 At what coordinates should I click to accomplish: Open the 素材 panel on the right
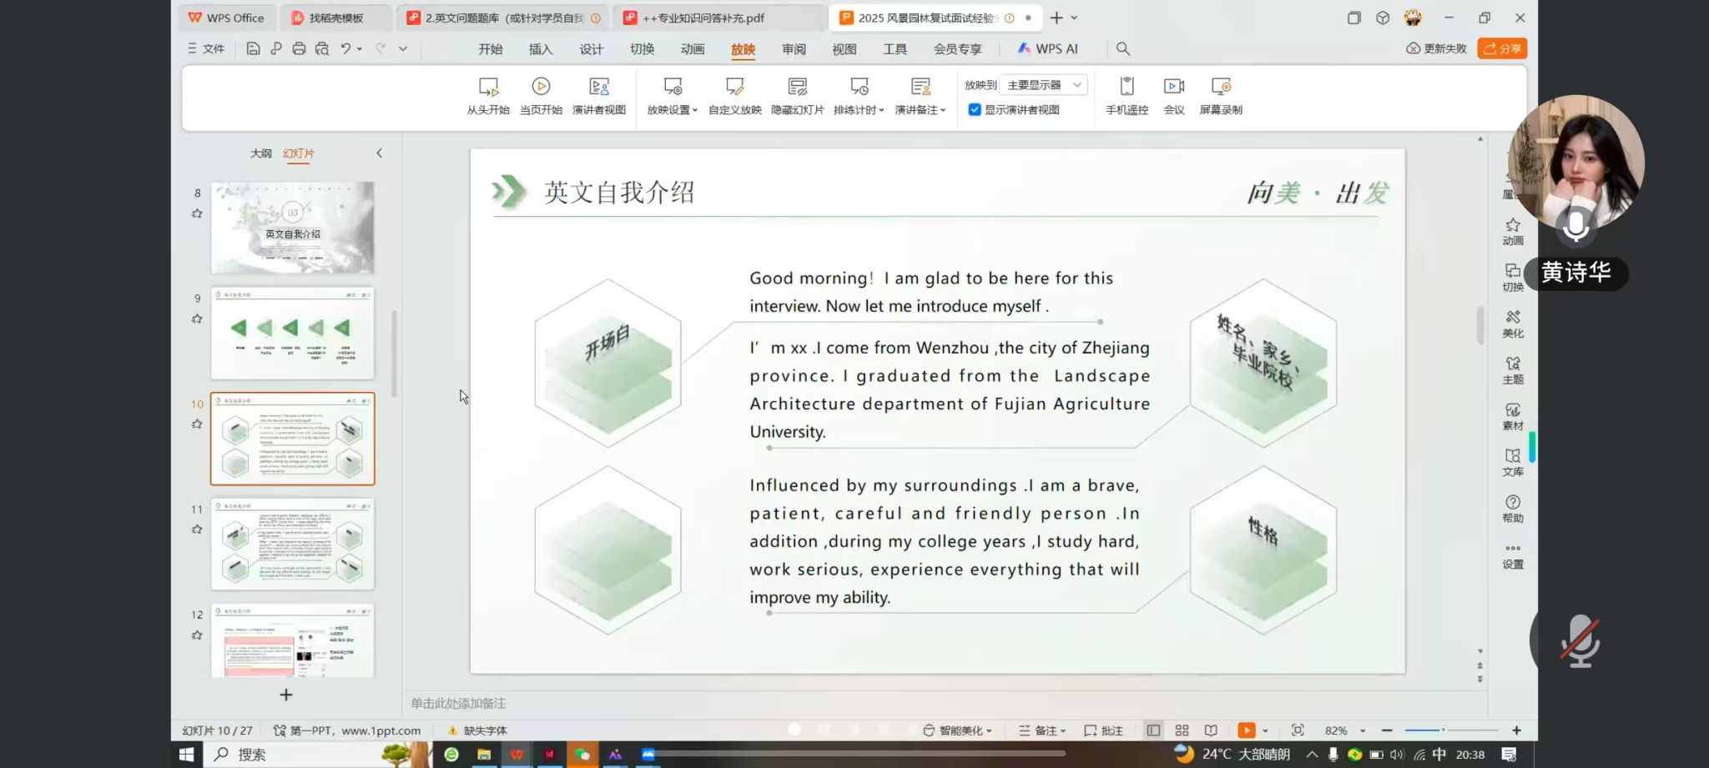click(1513, 415)
